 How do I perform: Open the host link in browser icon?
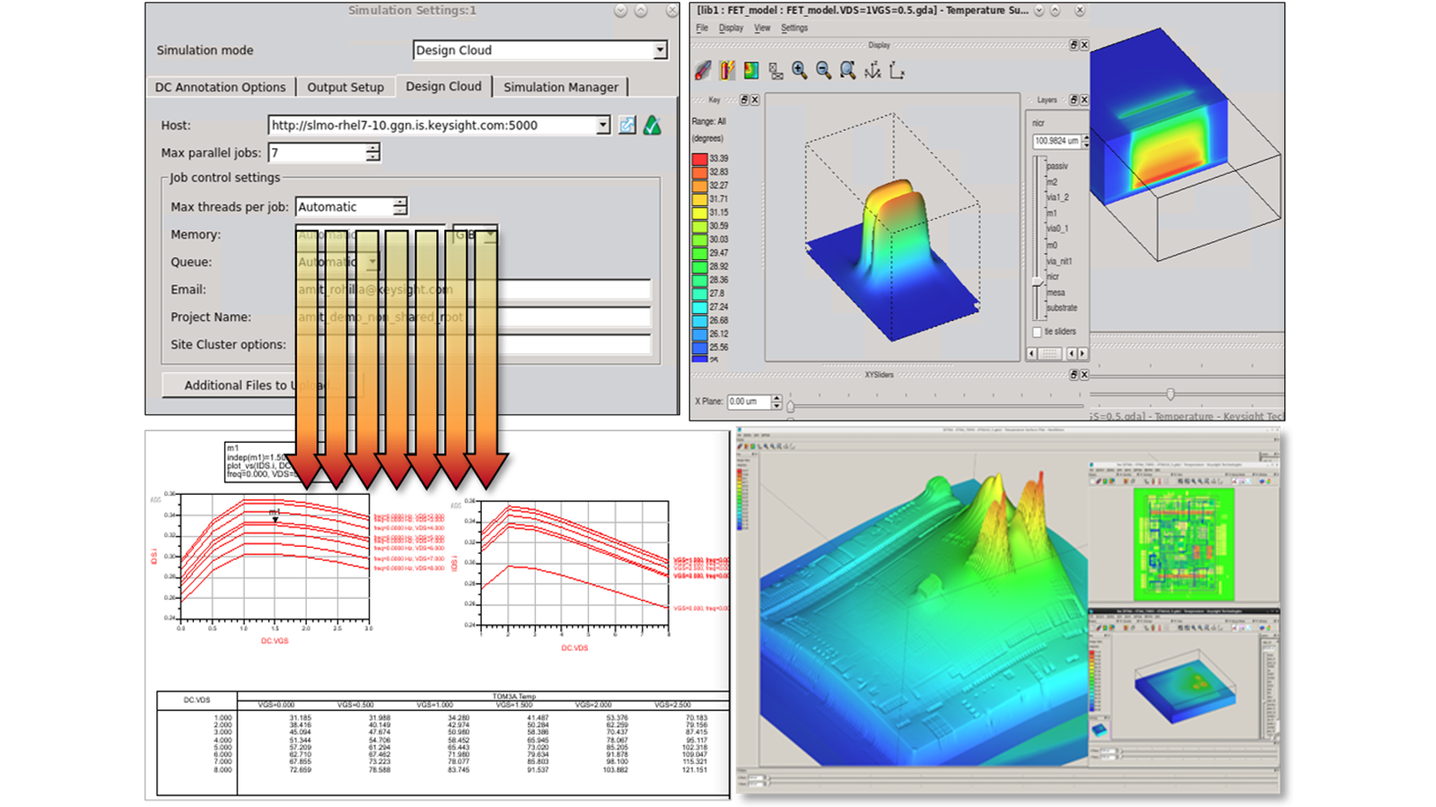627,126
